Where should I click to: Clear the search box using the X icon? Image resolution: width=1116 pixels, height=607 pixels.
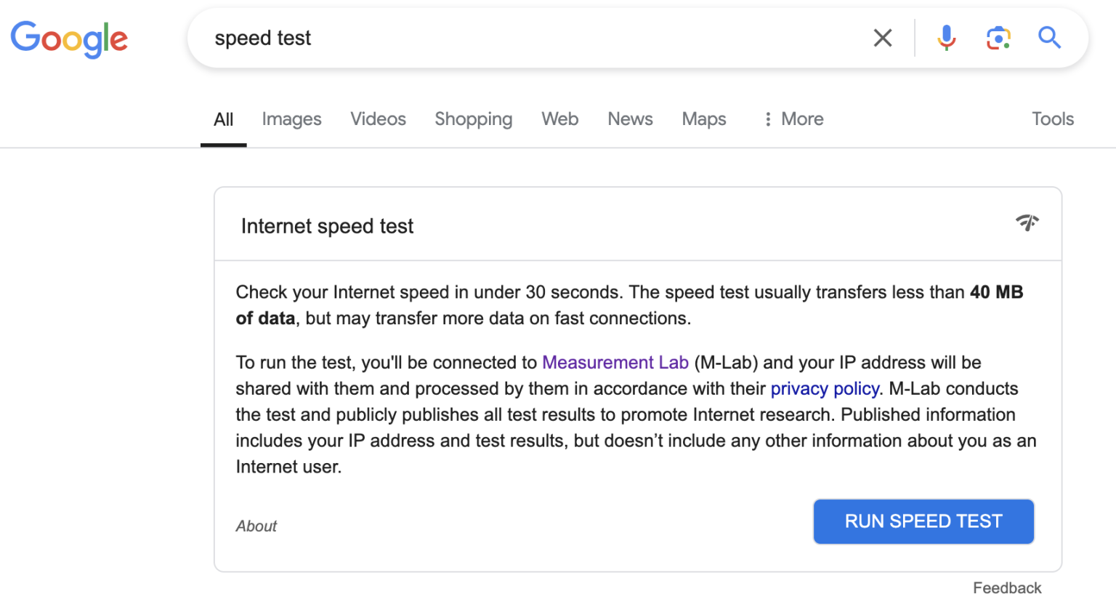pos(882,37)
